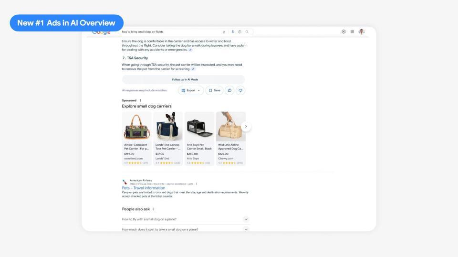Open the account profile avatar
Viewport: 458px width, 257px height.
(x=362, y=31)
